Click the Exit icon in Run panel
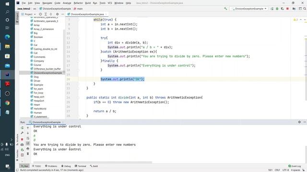This screenshot has width=307, height=172. tap(22, 155)
